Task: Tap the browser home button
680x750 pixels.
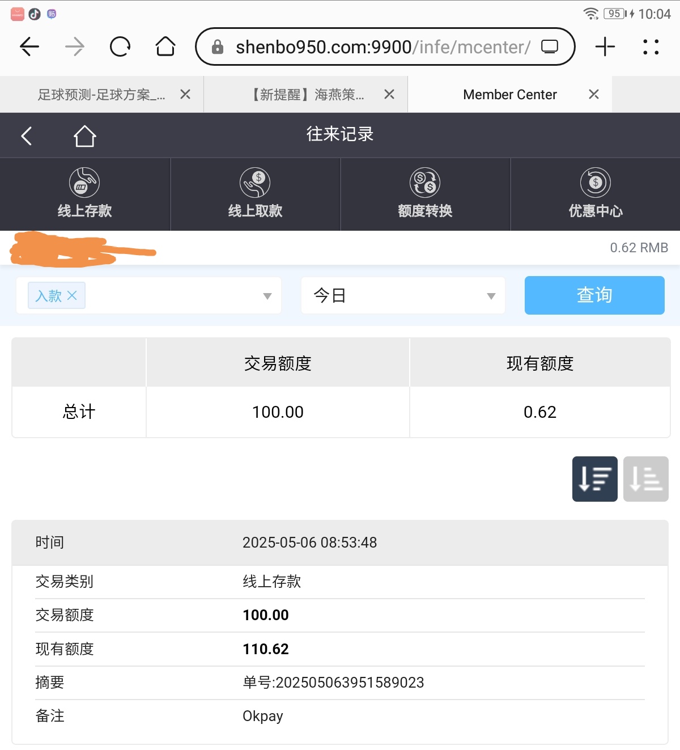Action: pyautogui.click(x=165, y=47)
